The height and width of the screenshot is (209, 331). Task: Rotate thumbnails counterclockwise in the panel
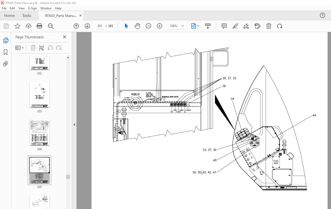pos(50,48)
